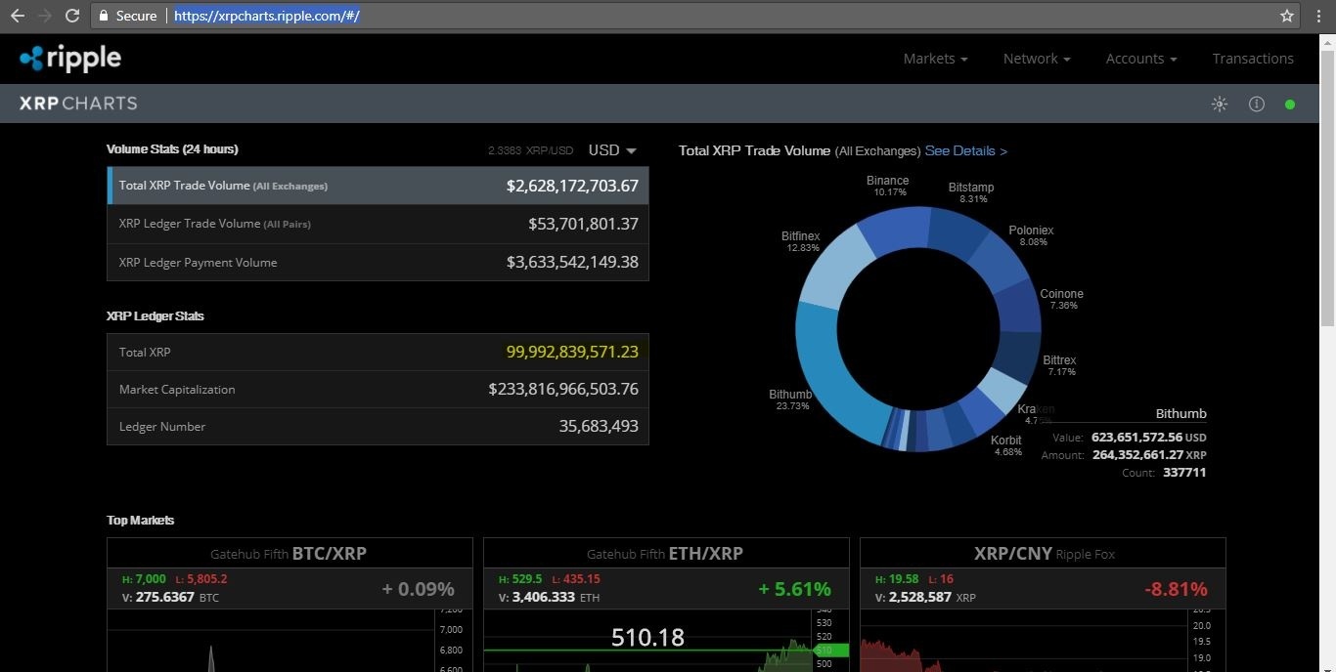
Task: Toggle the light/dark theme sun icon
Action: tap(1220, 104)
